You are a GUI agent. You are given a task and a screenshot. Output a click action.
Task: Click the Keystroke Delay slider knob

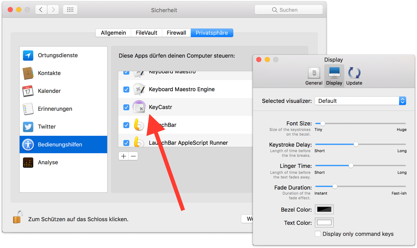(356, 145)
